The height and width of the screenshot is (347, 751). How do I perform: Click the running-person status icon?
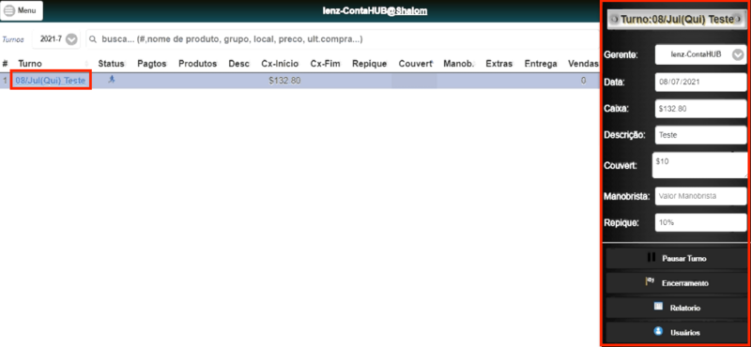pos(112,80)
